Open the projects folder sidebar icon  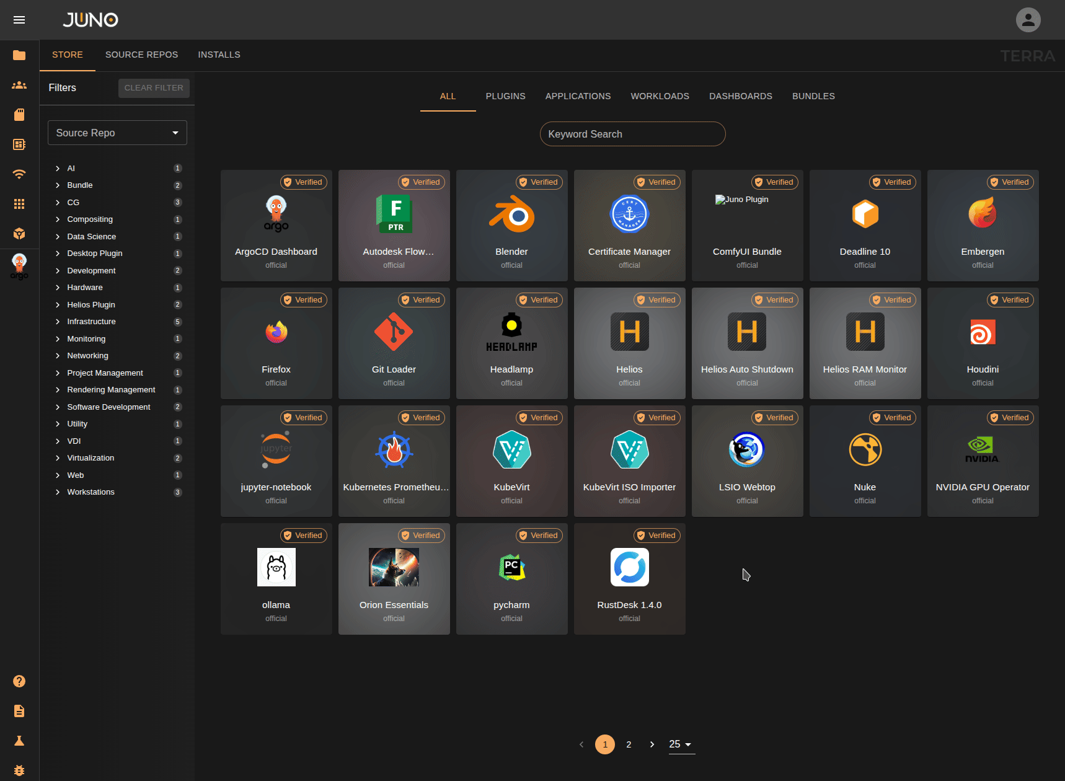point(19,55)
